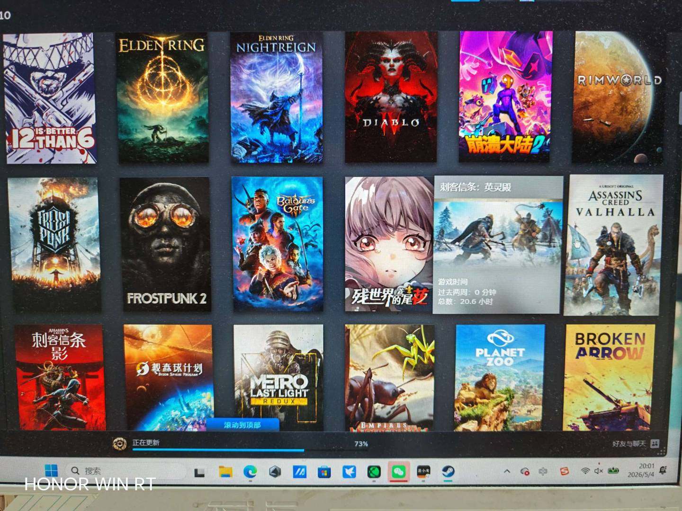The image size is (682, 511).
Task: Select the 刺客信条 影 game cover
Action: tap(60, 378)
